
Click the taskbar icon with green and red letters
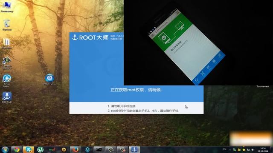pyautogui.click(x=52, y=150)
